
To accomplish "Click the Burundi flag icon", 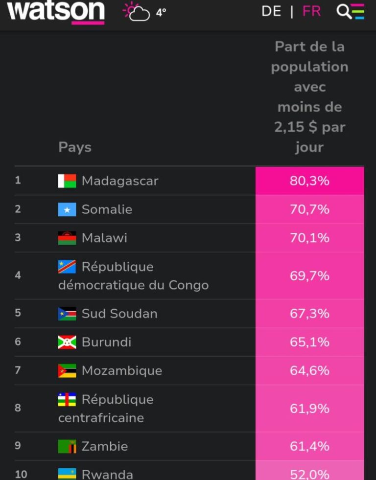I will pyautogui.click(x=67, y=342).
